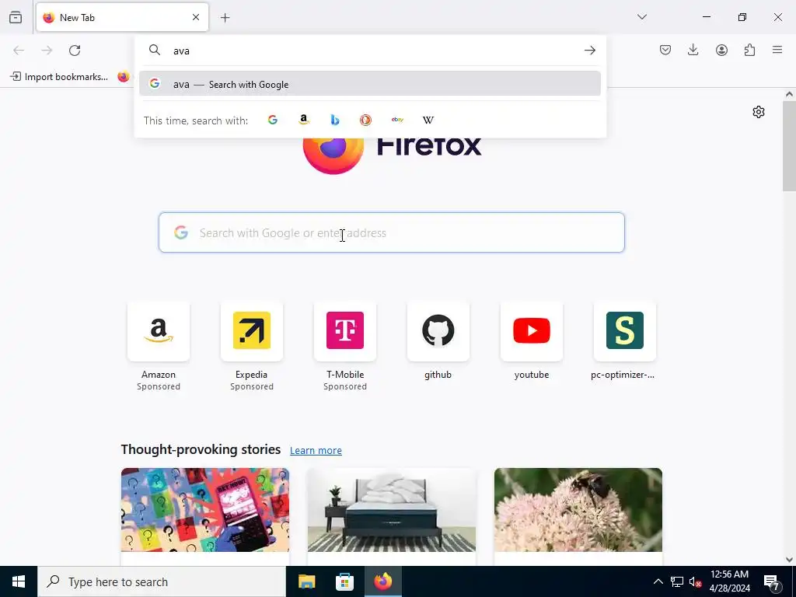The height and width of the screenshot is (597, 796).
Task: Open the taskbar clock and date
Action: [x=729, y=581]
